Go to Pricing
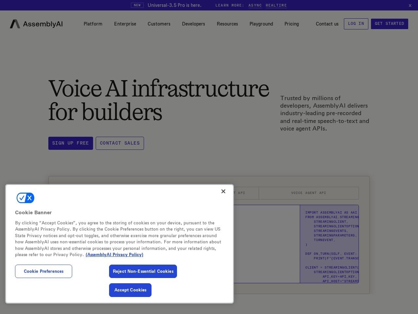This screenshot has height=314, width=418. pyautogui.click(x=292, y=24)
